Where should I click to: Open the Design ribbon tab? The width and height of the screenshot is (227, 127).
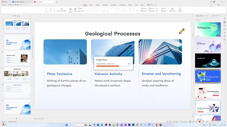click(98, 5)
